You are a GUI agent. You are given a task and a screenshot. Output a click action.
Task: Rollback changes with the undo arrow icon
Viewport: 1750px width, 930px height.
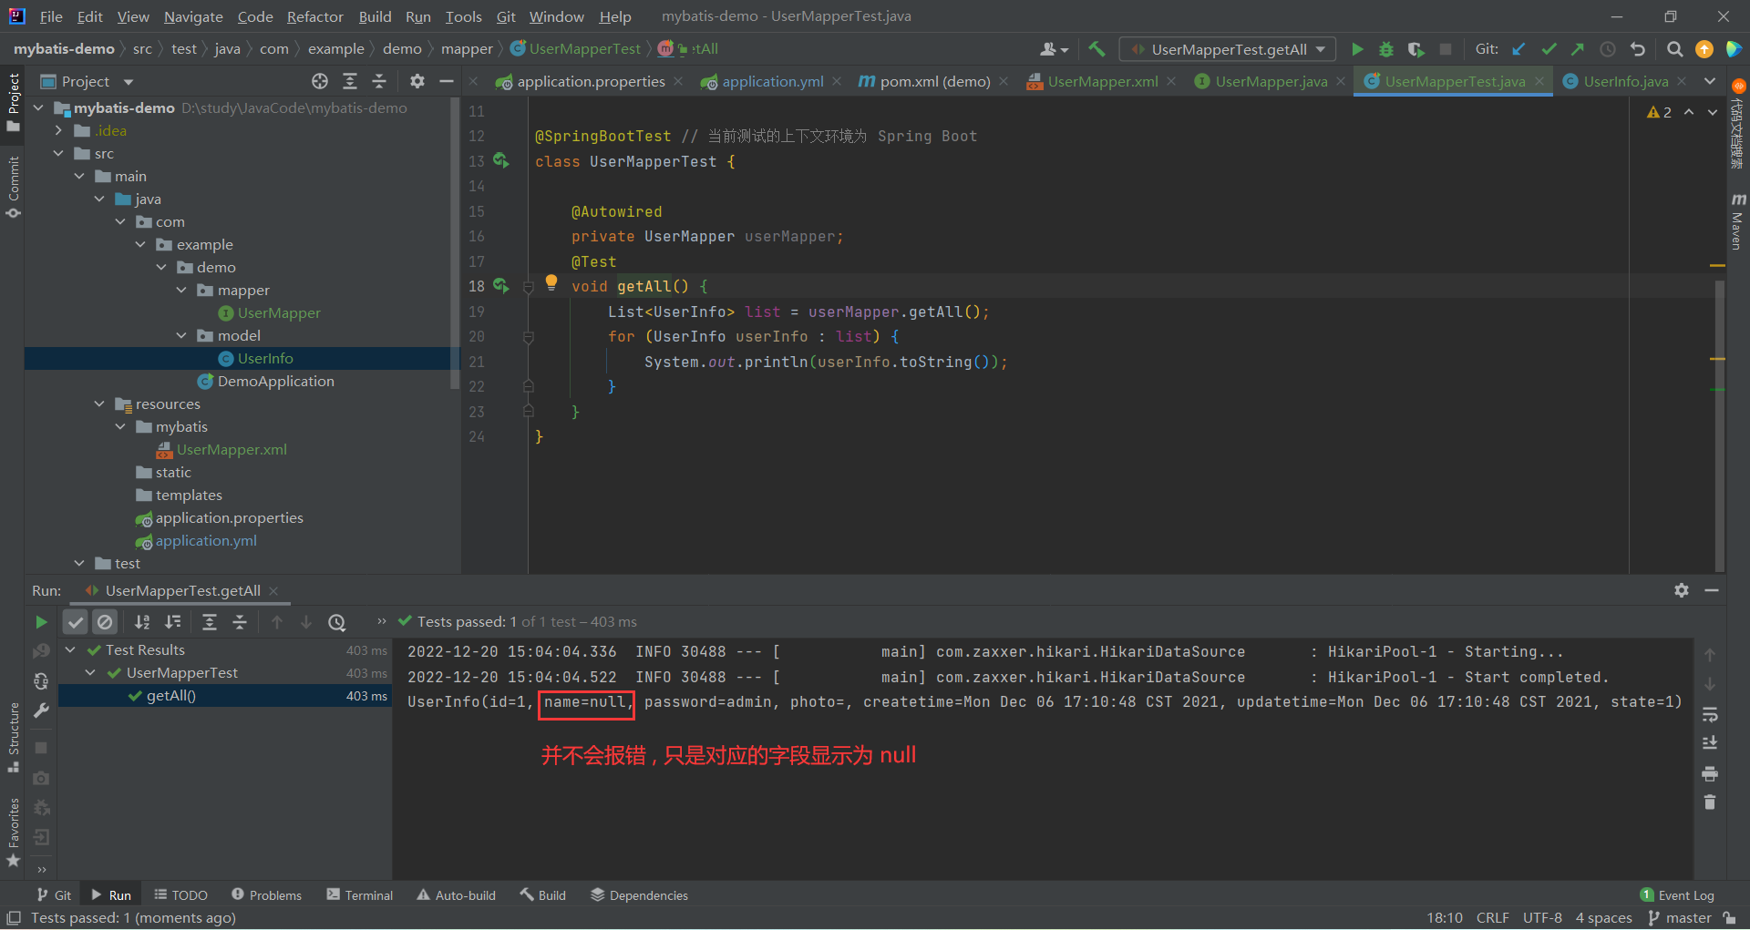pyautogui.click(x=1638, y=49)
